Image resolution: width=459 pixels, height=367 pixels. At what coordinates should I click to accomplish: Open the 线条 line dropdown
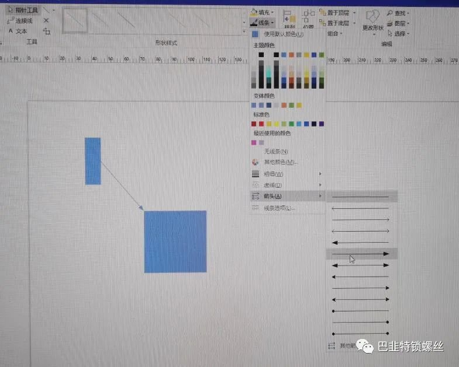[x=262, y=23]
